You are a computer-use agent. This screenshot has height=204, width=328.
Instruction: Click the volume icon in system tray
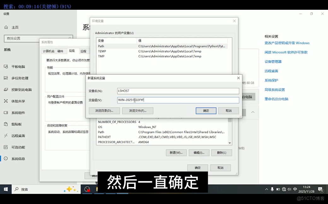(289, 190)
